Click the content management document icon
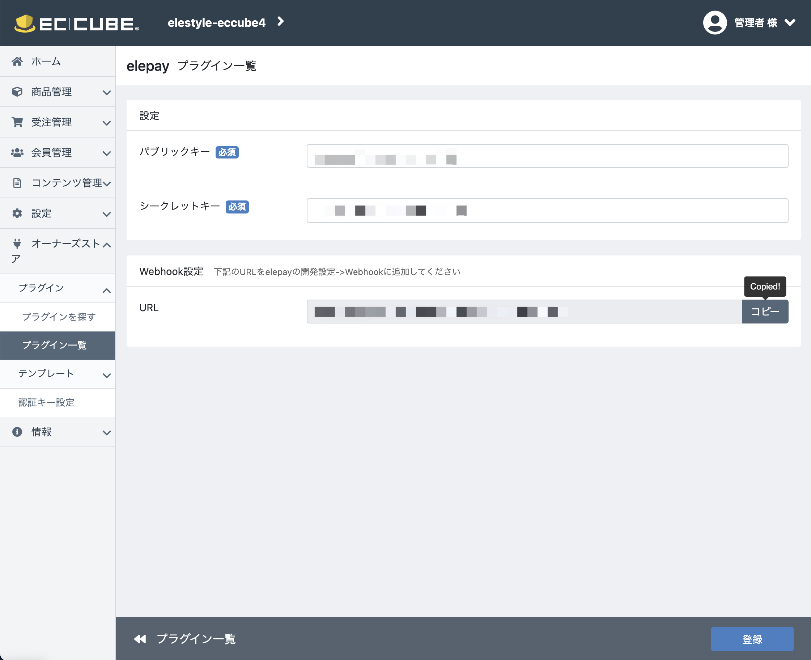The height and width of the screenshot is (660, 811). pyautogui.click(x=17, y=183)
